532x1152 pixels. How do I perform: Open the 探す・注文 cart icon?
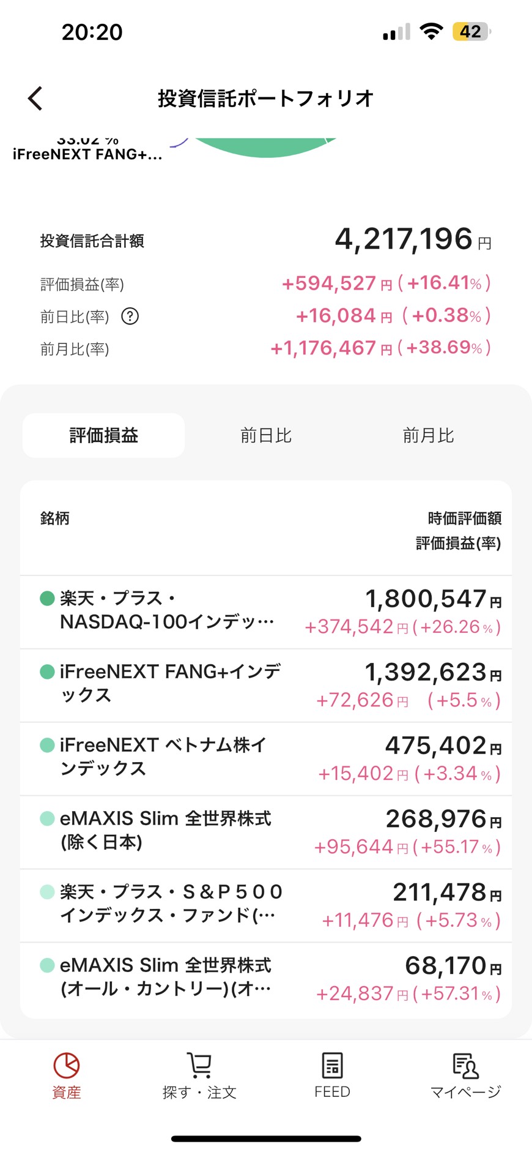[199, 1066]
